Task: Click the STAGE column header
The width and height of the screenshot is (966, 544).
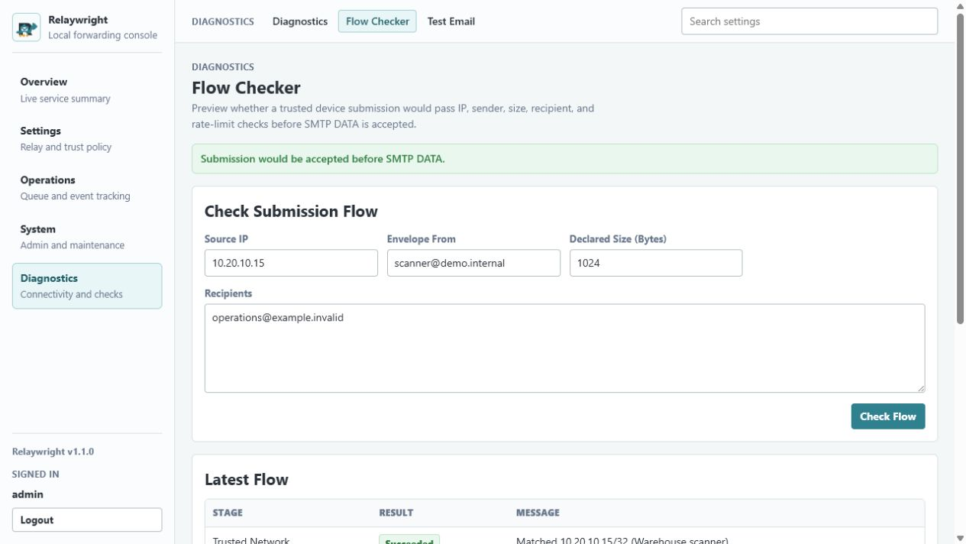Action: 228,513
